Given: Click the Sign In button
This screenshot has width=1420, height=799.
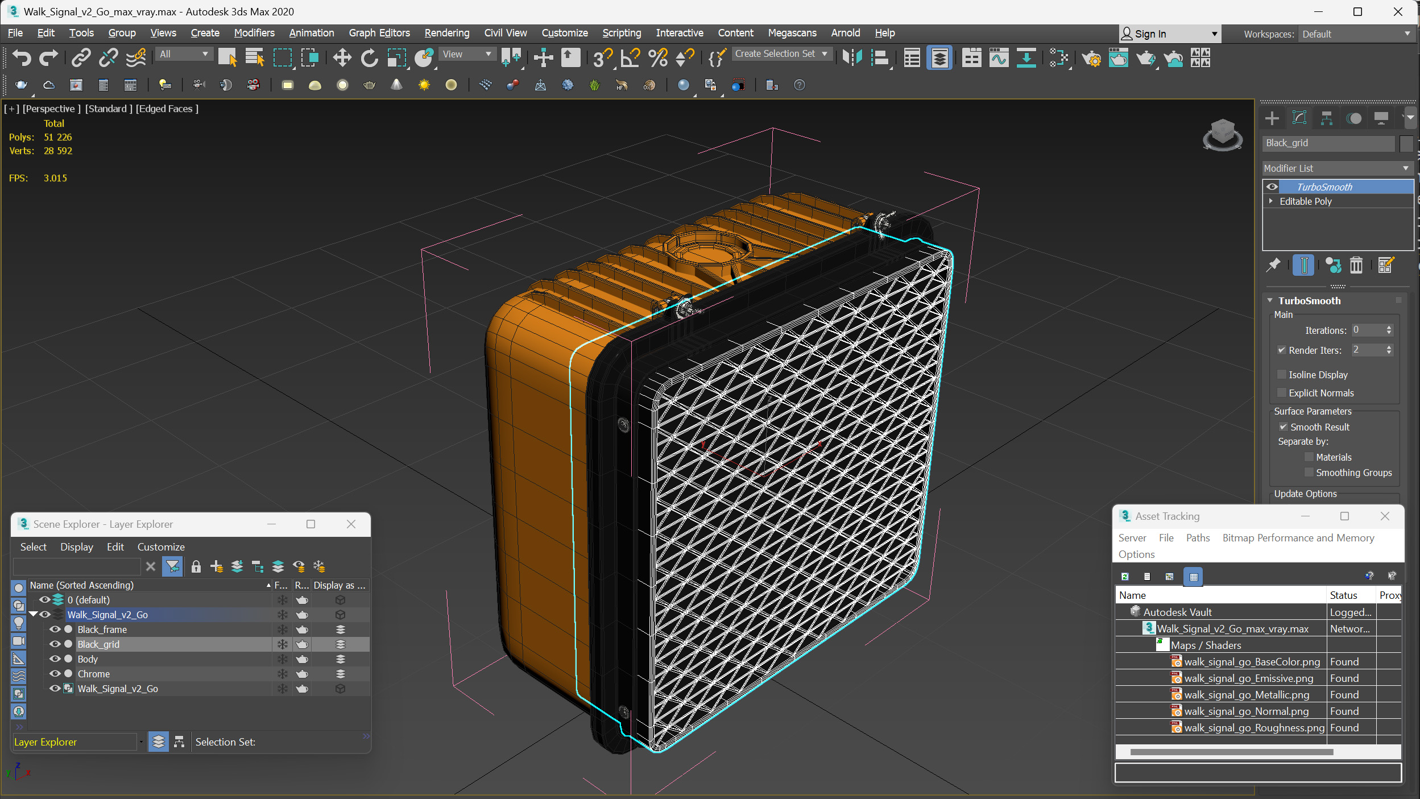Looking at the screenshot, I should tap(1170, 34).
